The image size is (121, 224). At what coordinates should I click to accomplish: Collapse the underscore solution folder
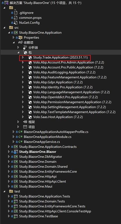[4, 8]
